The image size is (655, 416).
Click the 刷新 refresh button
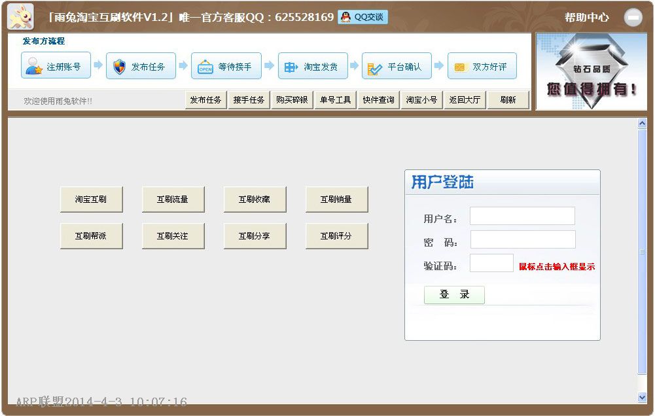click(508, 100)
